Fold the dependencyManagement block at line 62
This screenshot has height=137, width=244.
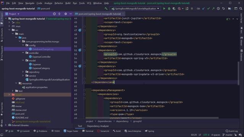(84, 90)
